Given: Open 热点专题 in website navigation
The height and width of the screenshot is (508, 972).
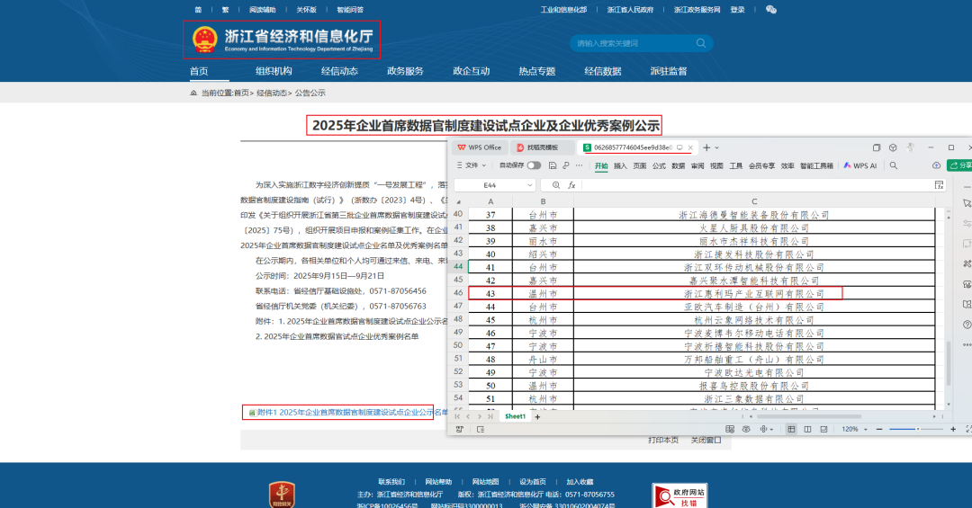Looking at the screenshot, I should (x=536, y=71).
